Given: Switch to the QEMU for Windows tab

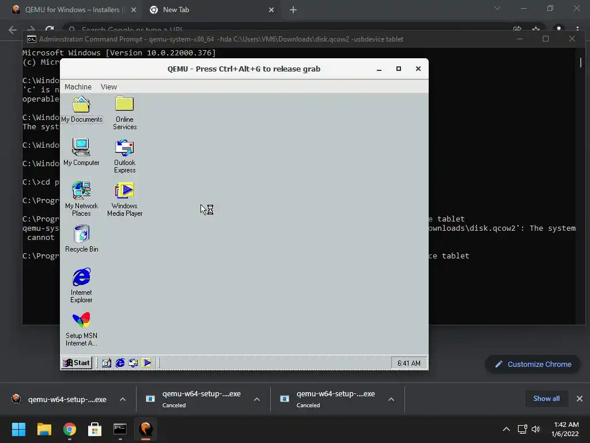Looking at the screenshot, I should pos(71,10).
